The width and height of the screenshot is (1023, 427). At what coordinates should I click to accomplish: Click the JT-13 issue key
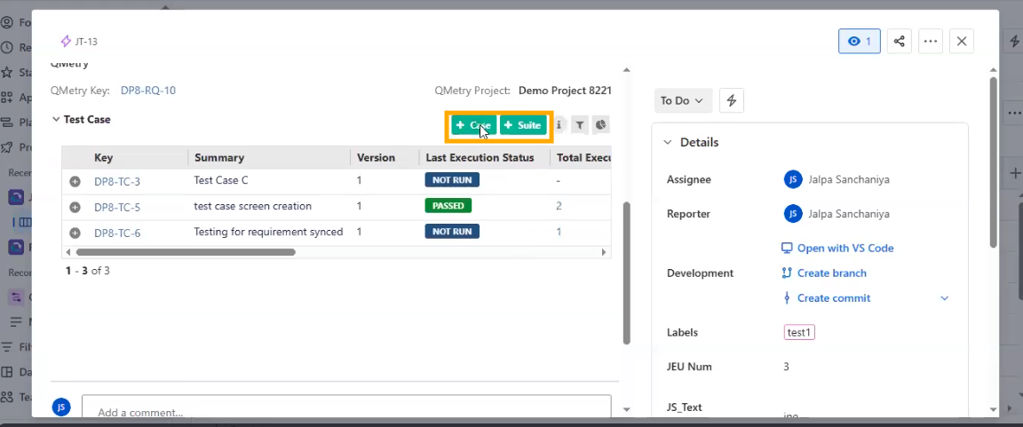coord(86,42)
